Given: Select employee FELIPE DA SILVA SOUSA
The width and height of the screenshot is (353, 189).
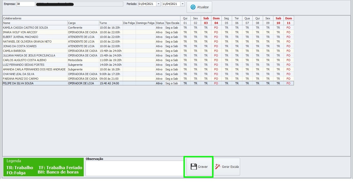Looking at the screenshot, I should click(18, 83).
